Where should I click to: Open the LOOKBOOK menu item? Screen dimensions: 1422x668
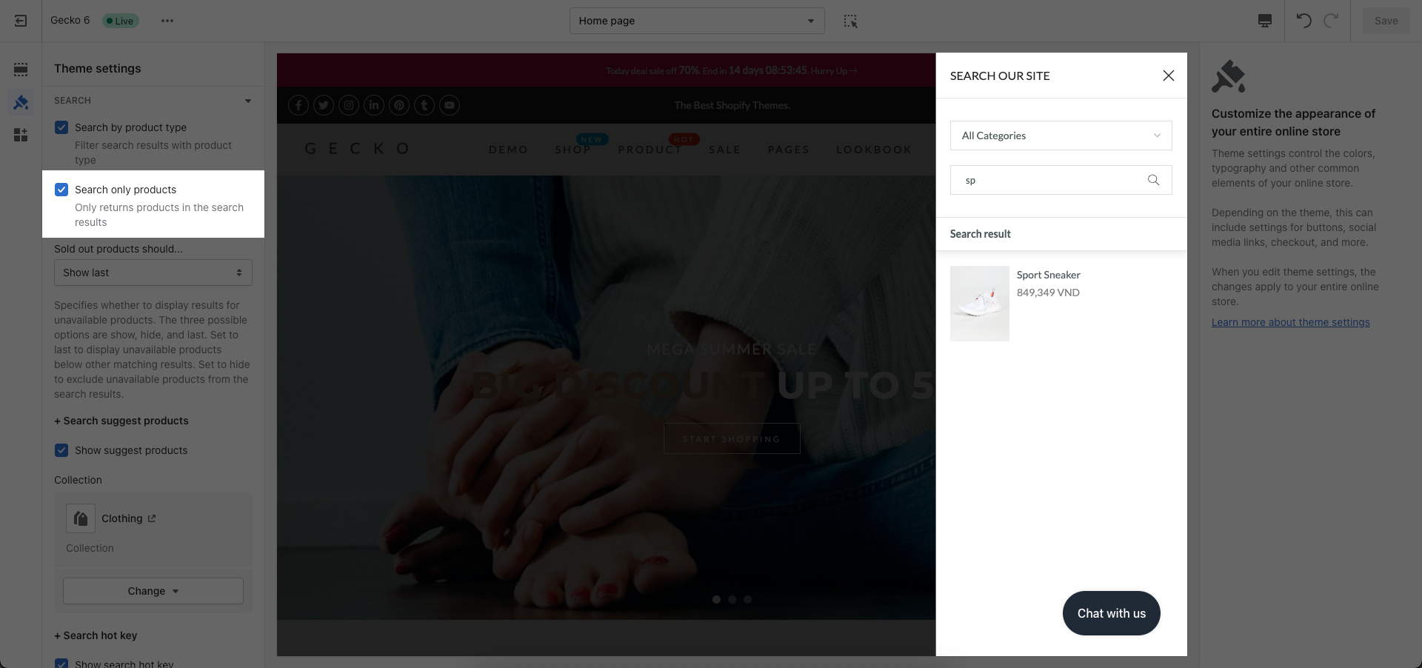click(x=874, y=150)
